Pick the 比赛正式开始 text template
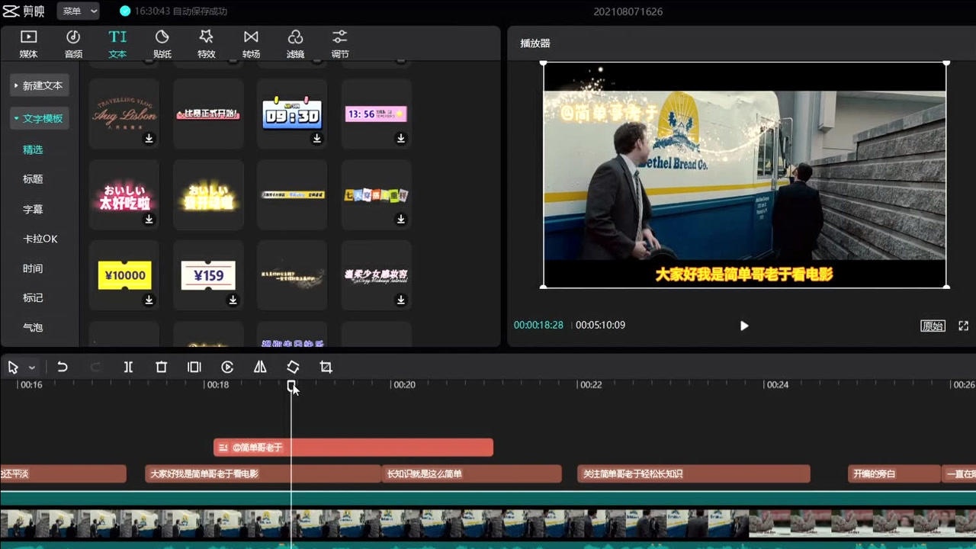This screenshot has width=976, height=549. [208, 114]
